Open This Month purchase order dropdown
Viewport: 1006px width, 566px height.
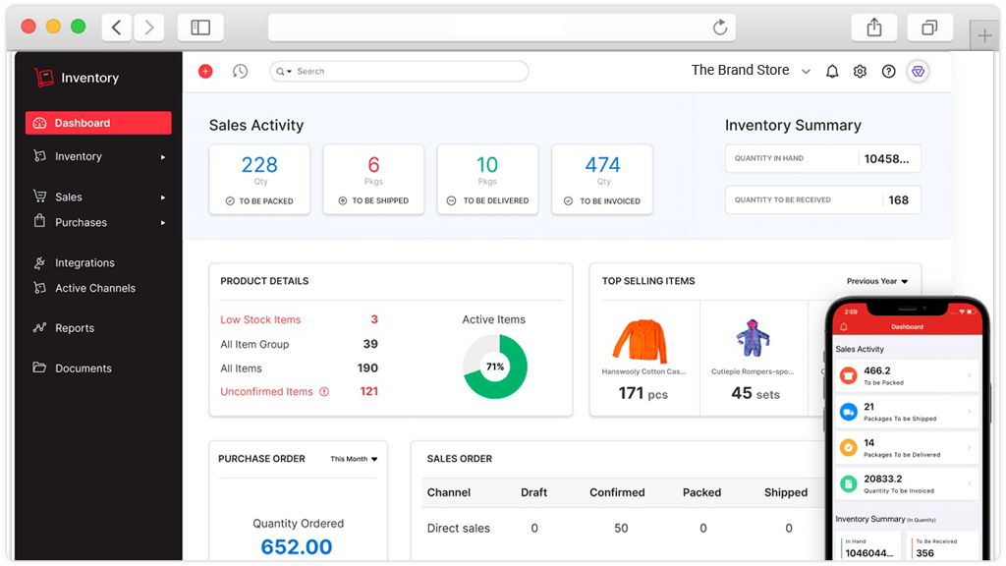[354, 459]
